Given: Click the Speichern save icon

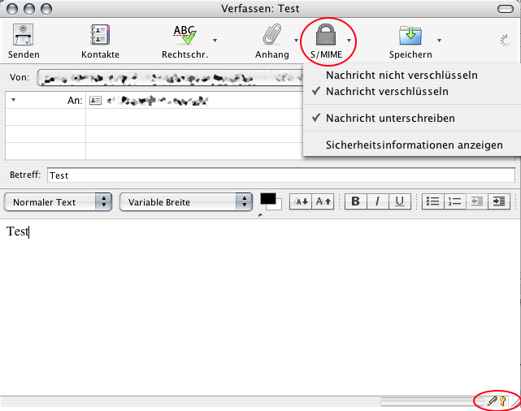Looking at the screenshot, I should (410, 37).
